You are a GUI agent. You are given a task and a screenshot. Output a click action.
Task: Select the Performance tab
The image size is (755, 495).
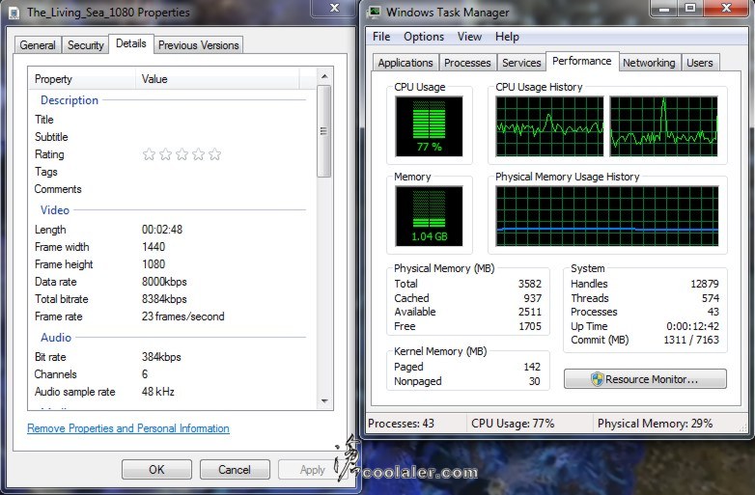[x=581, y=61]
